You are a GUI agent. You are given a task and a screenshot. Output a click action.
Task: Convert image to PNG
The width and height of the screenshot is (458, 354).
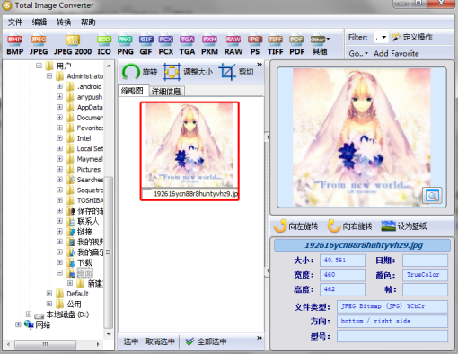pos(125,45)
